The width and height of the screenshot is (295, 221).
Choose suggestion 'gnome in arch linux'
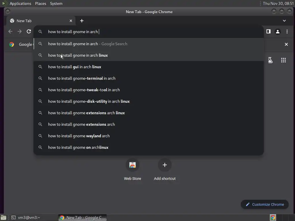pos(149,55)
